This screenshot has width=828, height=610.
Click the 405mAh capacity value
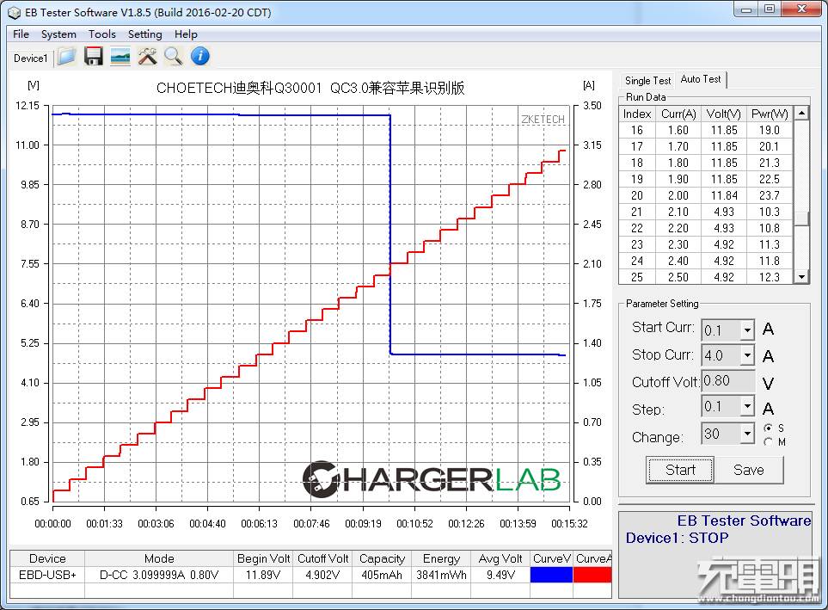pos(382,575)
